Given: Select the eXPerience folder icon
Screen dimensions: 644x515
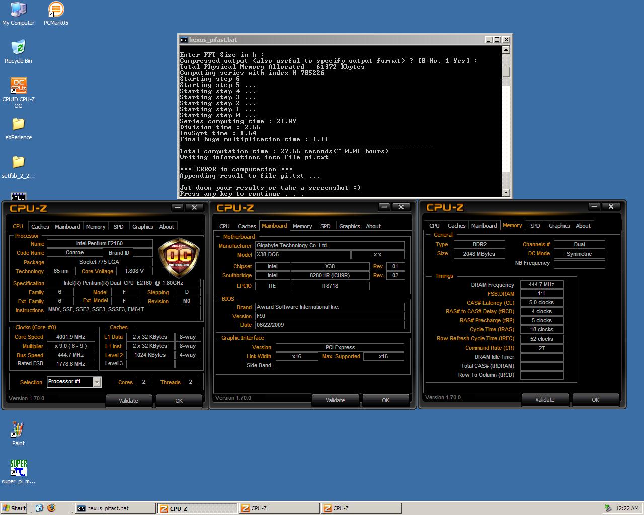Looking at the screenshot, I should [x=18, y=128].
